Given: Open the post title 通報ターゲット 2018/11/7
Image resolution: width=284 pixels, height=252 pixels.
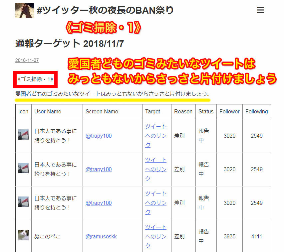Looking at the screenshot, I should [70, 44].
